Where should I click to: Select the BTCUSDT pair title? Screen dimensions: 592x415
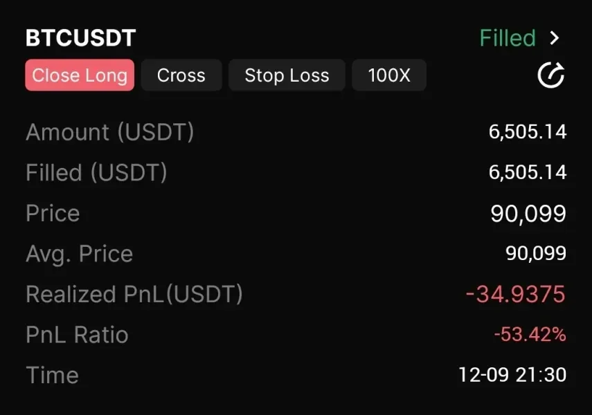point(80,38)
